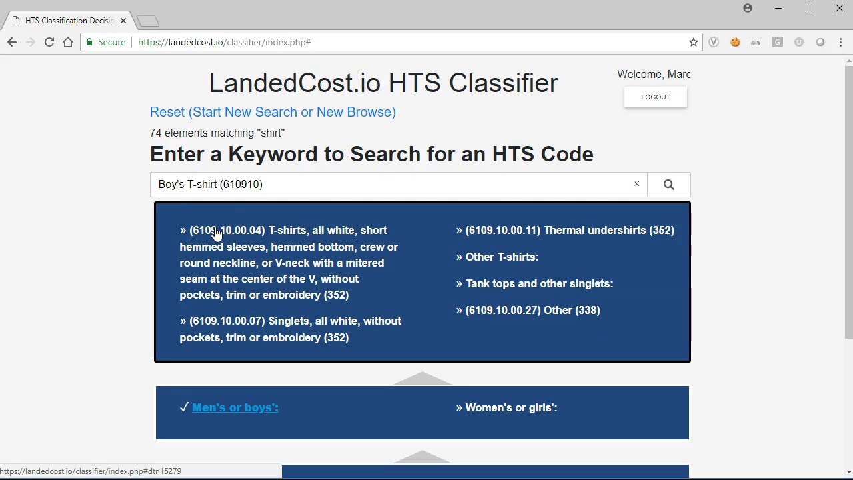The width and height of the screenshot is (853, 480).
Task: Reload the page with refresh icon
Action: coord(49,42)
